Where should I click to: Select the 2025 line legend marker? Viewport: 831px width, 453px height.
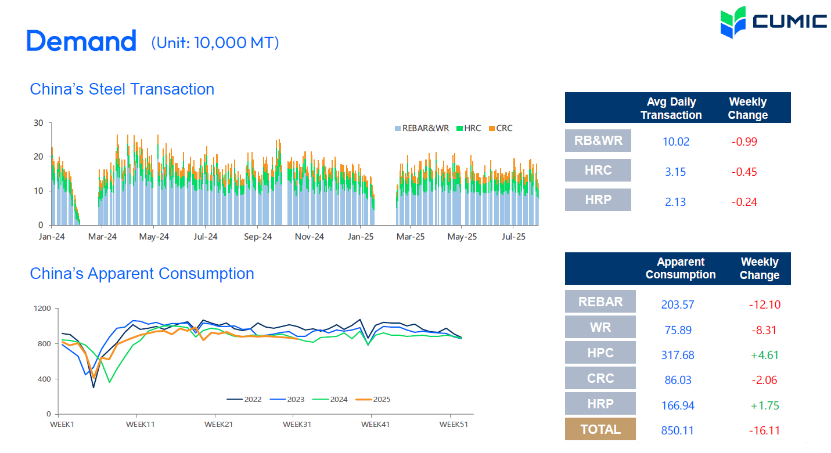pos(363,399)
